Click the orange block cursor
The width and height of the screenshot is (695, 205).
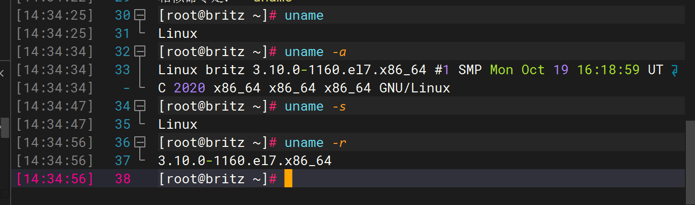click(x=288, y=179)
